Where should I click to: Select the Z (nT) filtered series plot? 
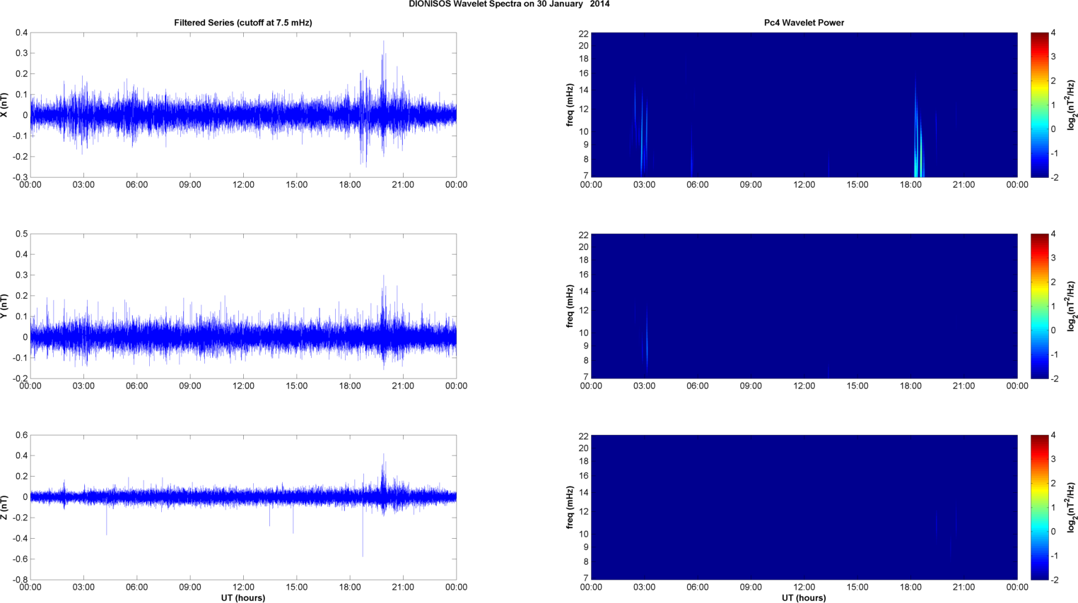[x=243, y=507]
